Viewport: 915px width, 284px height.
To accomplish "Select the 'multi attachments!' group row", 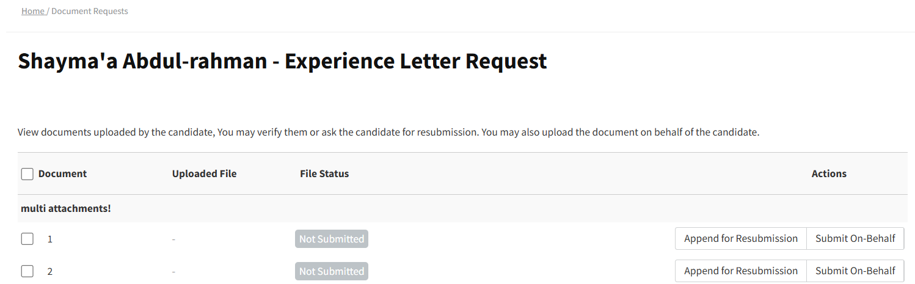I will tap(66, 209).
